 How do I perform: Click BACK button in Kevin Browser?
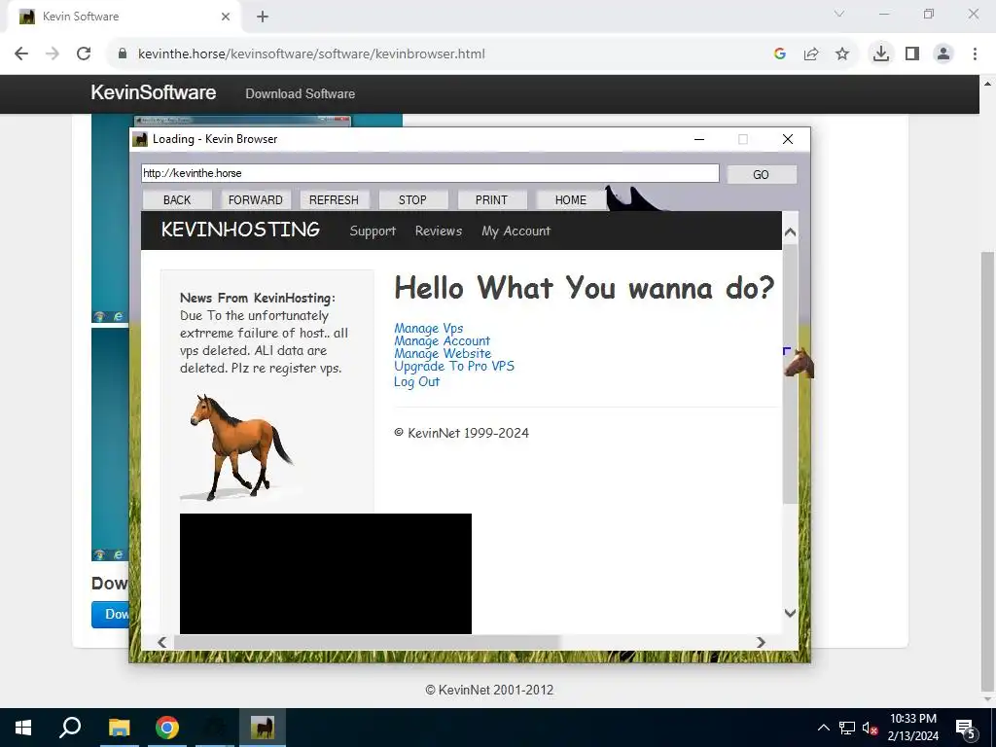pos(177,200)
